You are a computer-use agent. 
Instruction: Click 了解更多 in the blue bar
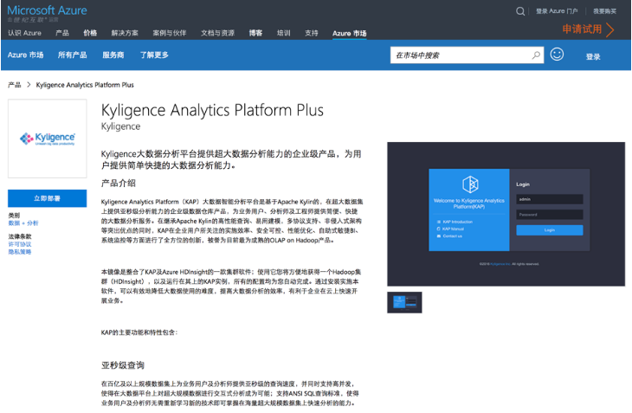154,55
